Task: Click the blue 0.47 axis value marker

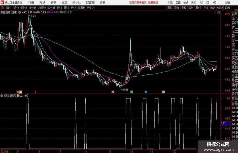Action: 226,123
